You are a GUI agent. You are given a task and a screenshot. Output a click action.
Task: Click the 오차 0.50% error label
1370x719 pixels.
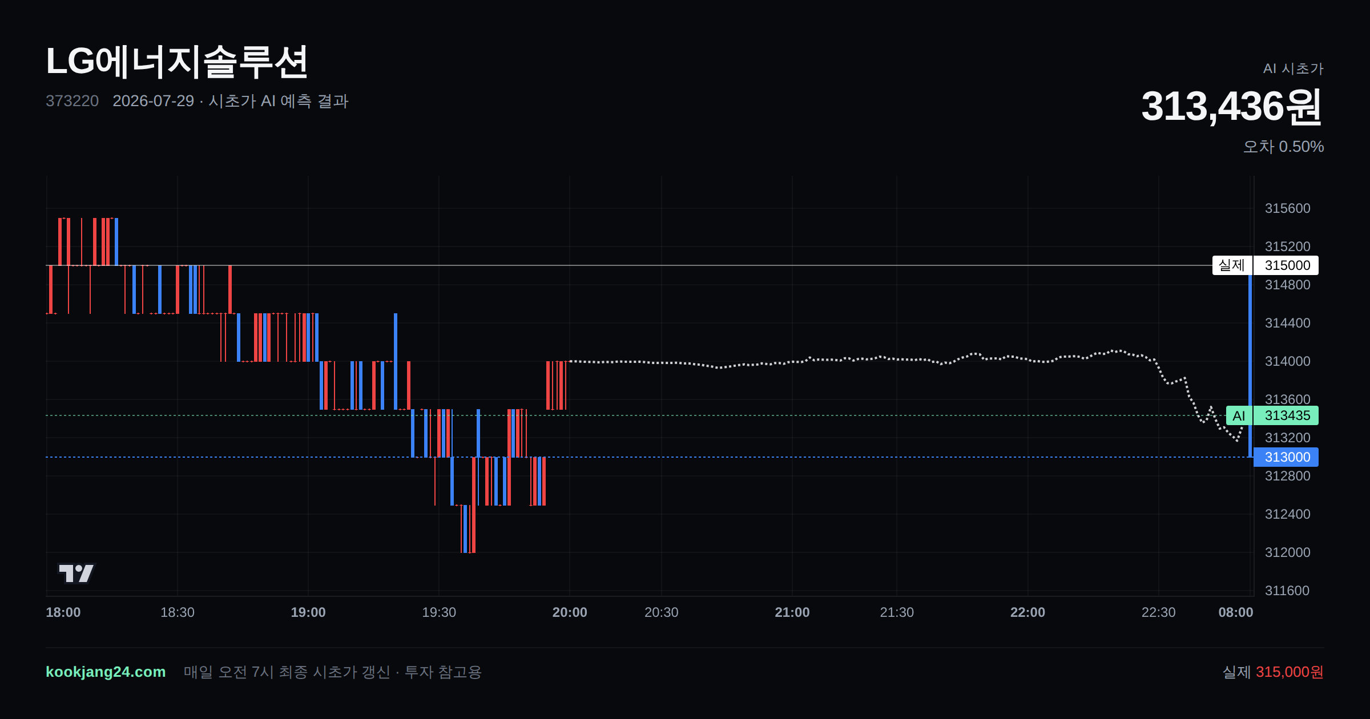click(x=1283, y=147)
